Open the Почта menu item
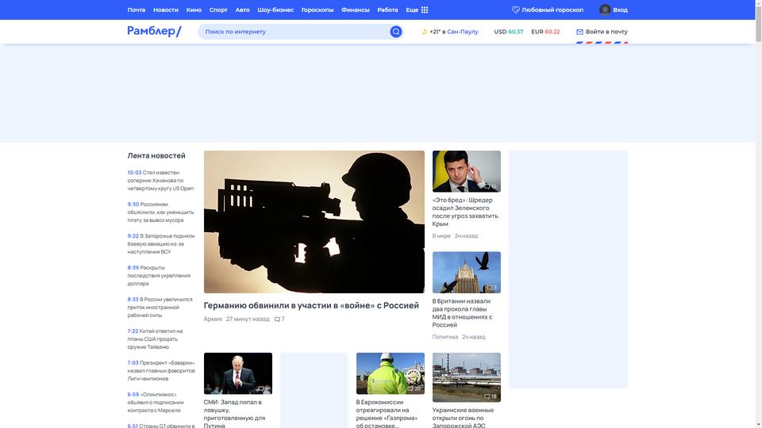 click(x=136, y=10)
